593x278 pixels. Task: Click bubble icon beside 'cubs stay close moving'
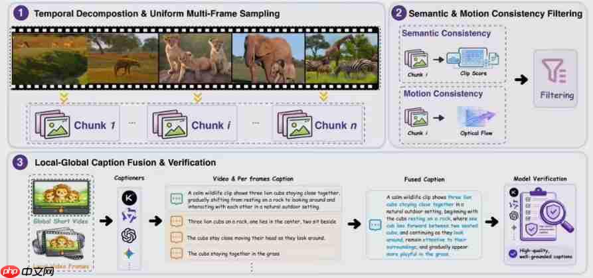177,238
